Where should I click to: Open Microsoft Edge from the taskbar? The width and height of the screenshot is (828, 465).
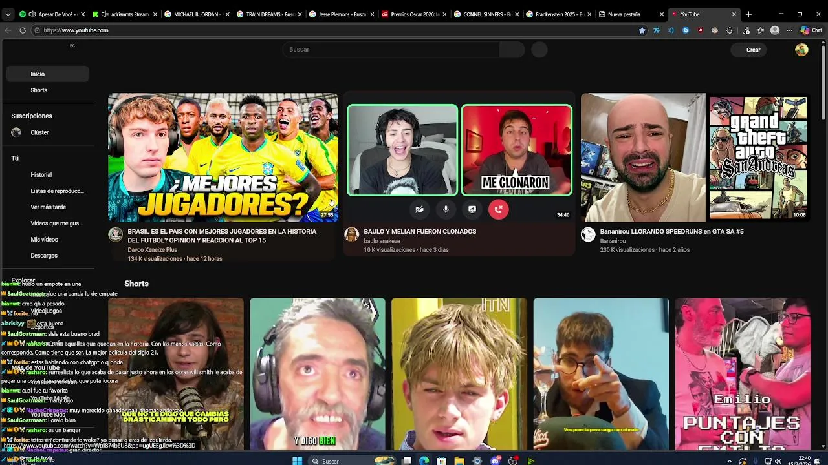click(x=424, y=461)
